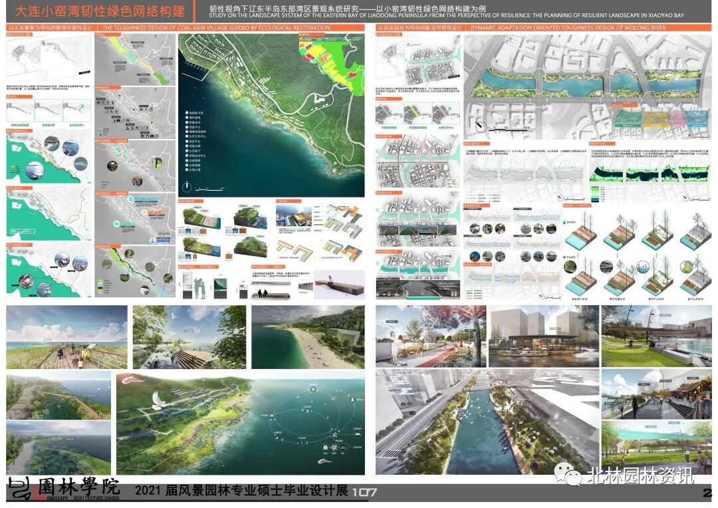Open the wooden bench design rendering
The image size is (718, 508).
click(x=339, y=285)
